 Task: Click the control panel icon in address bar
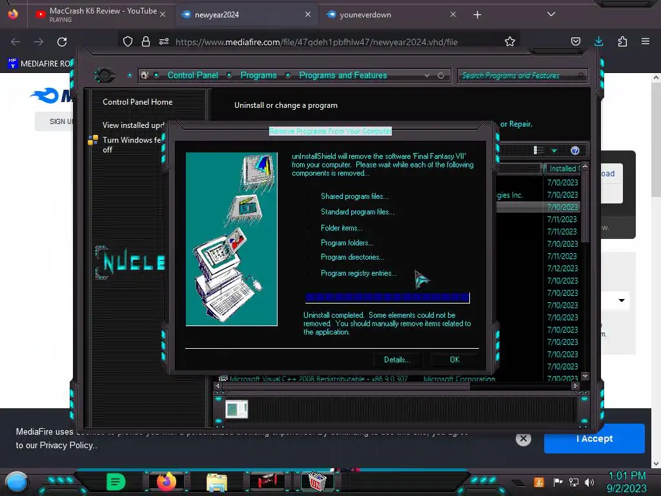tap(145, 75)
